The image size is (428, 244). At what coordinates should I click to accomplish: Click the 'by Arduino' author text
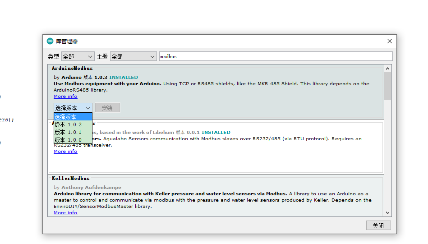68,78
